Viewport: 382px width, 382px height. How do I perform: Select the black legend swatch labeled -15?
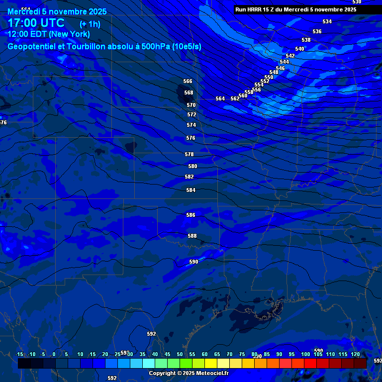24,364
